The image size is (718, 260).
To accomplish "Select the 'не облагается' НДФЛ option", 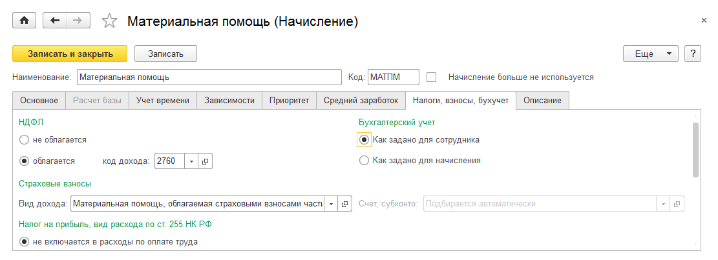I will click(x=25, y=139).
